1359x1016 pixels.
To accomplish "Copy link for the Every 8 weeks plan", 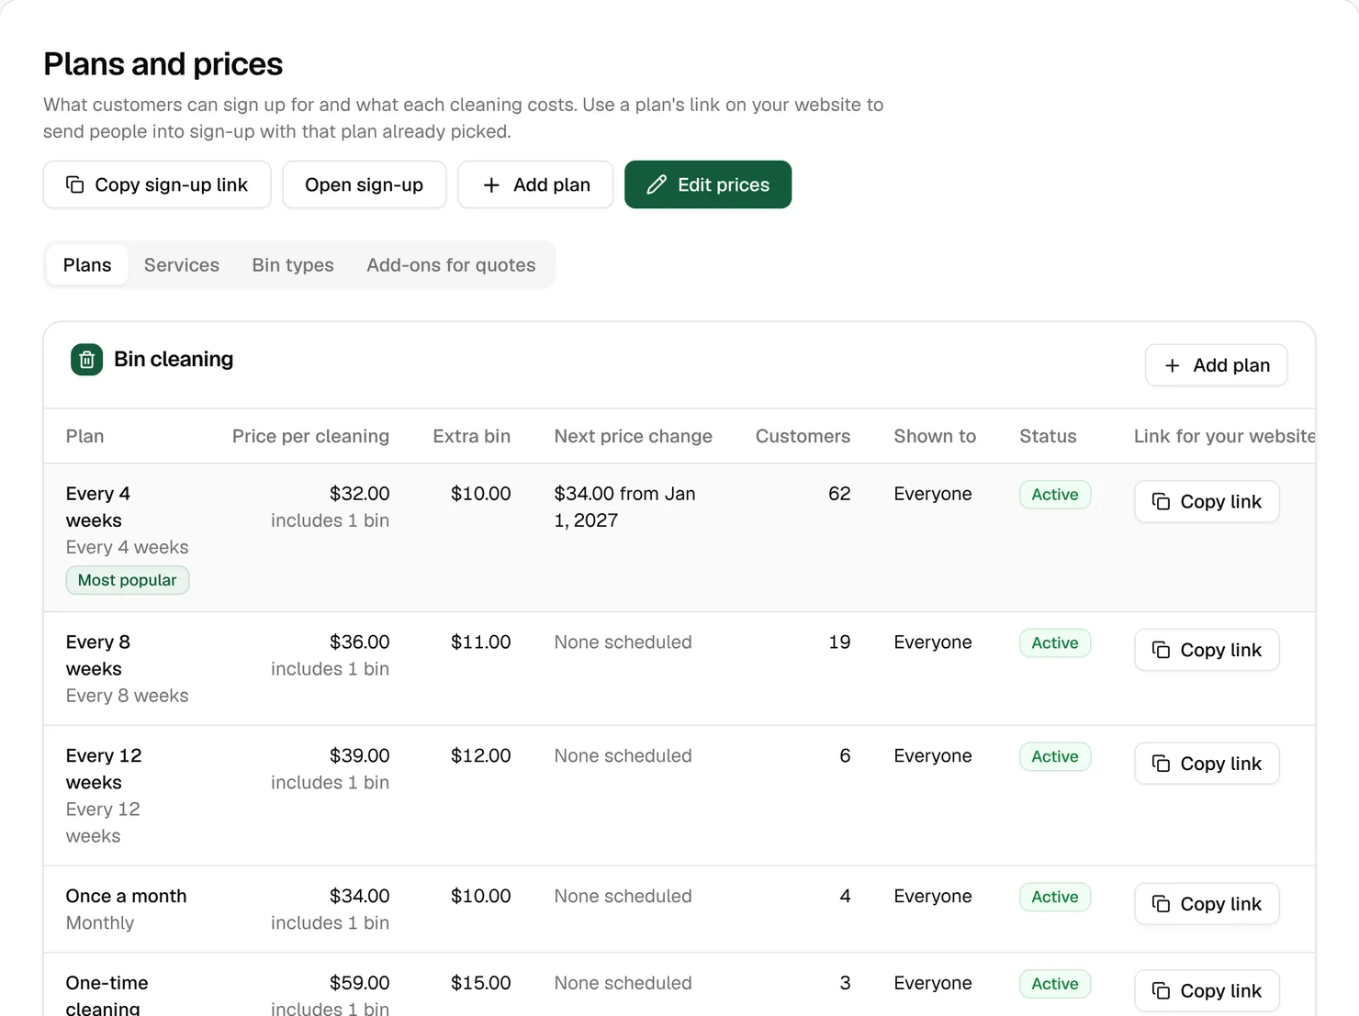I will click(1207, 650).
